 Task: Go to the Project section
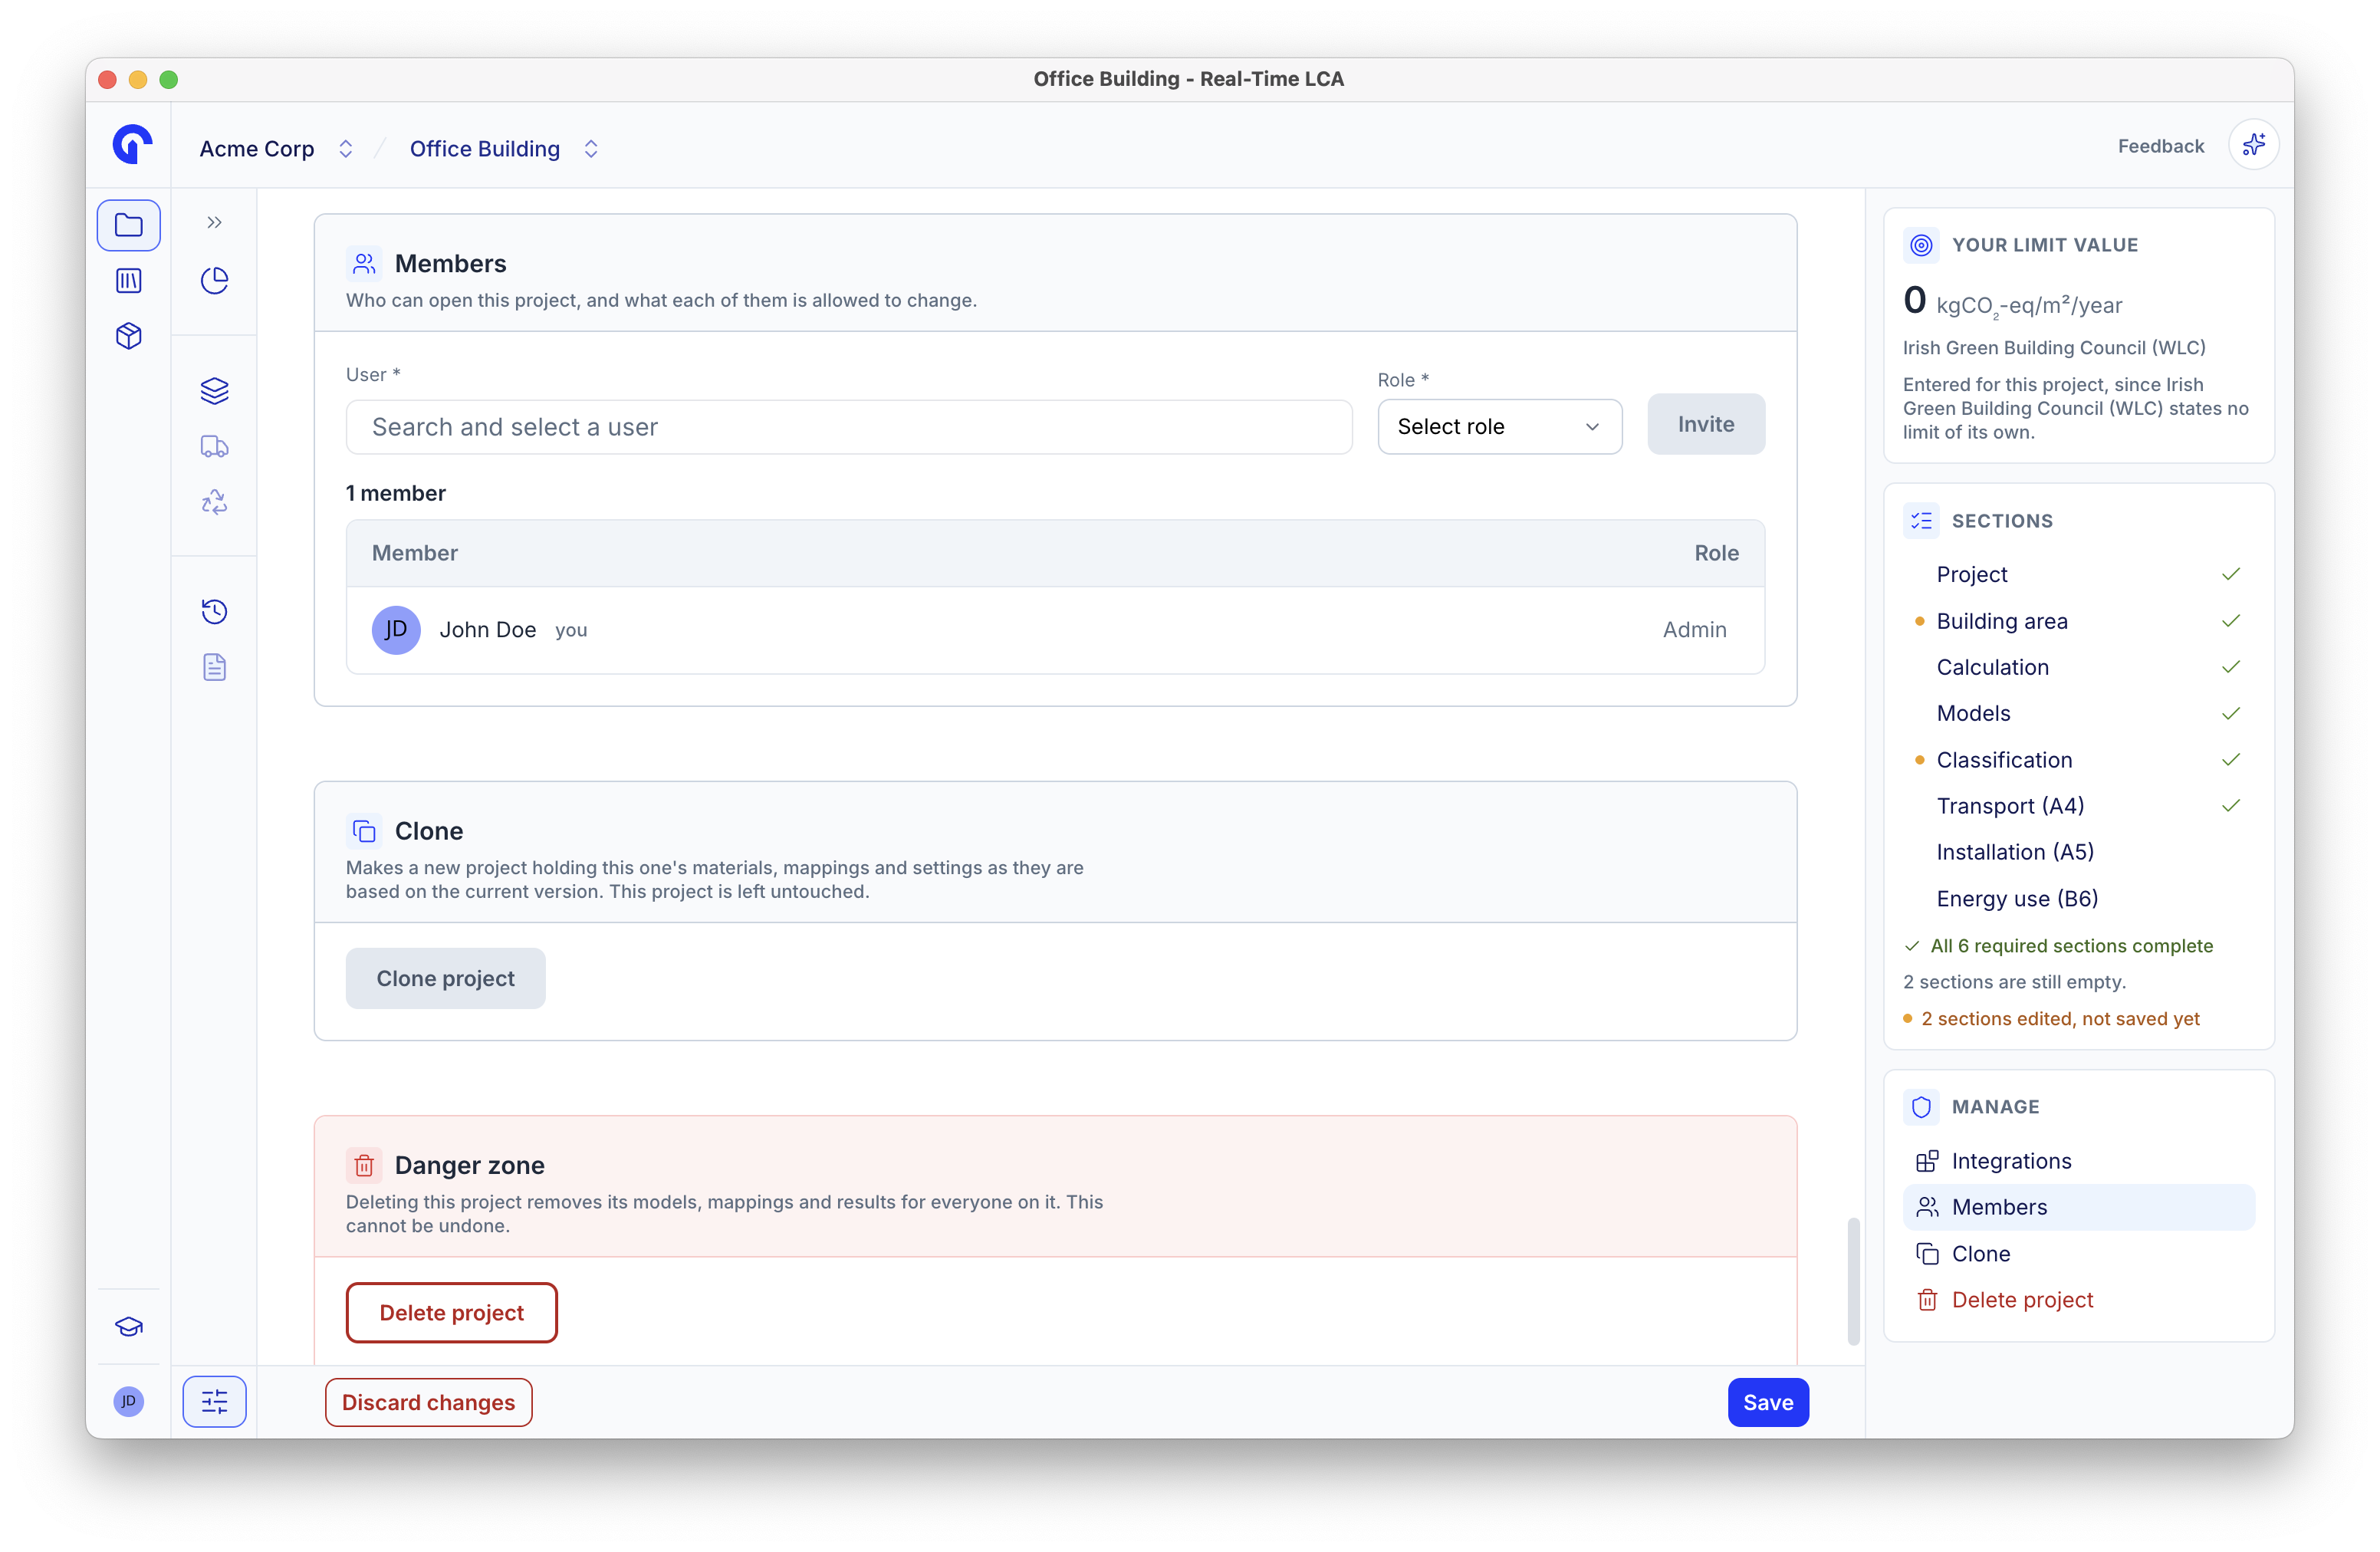(2078, 575)
